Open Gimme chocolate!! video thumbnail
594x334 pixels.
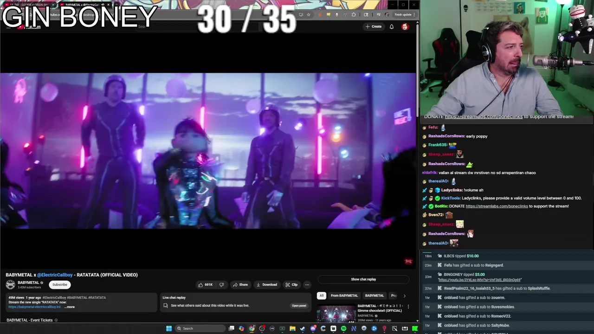point(336,313)
